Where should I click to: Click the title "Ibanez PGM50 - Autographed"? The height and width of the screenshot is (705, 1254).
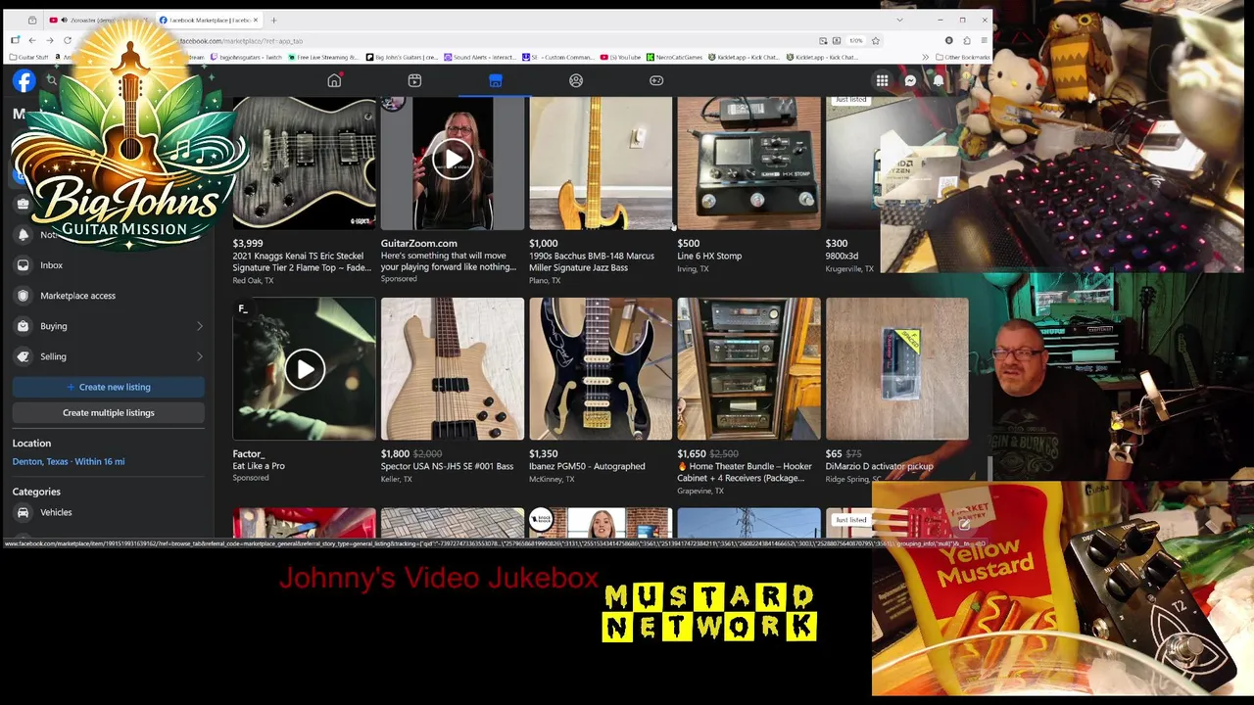[587, 466]
